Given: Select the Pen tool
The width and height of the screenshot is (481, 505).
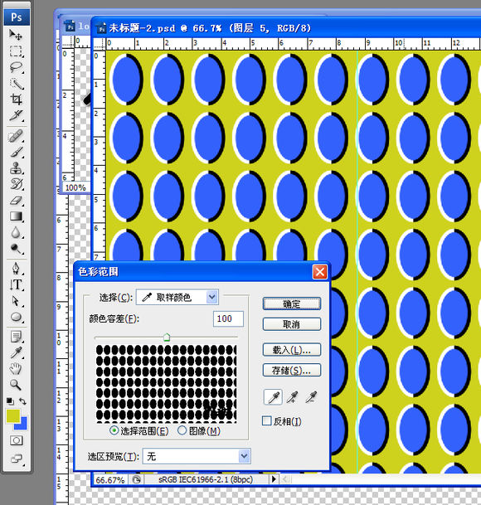Looking at the screenshot, I should (x=16, y=269).
